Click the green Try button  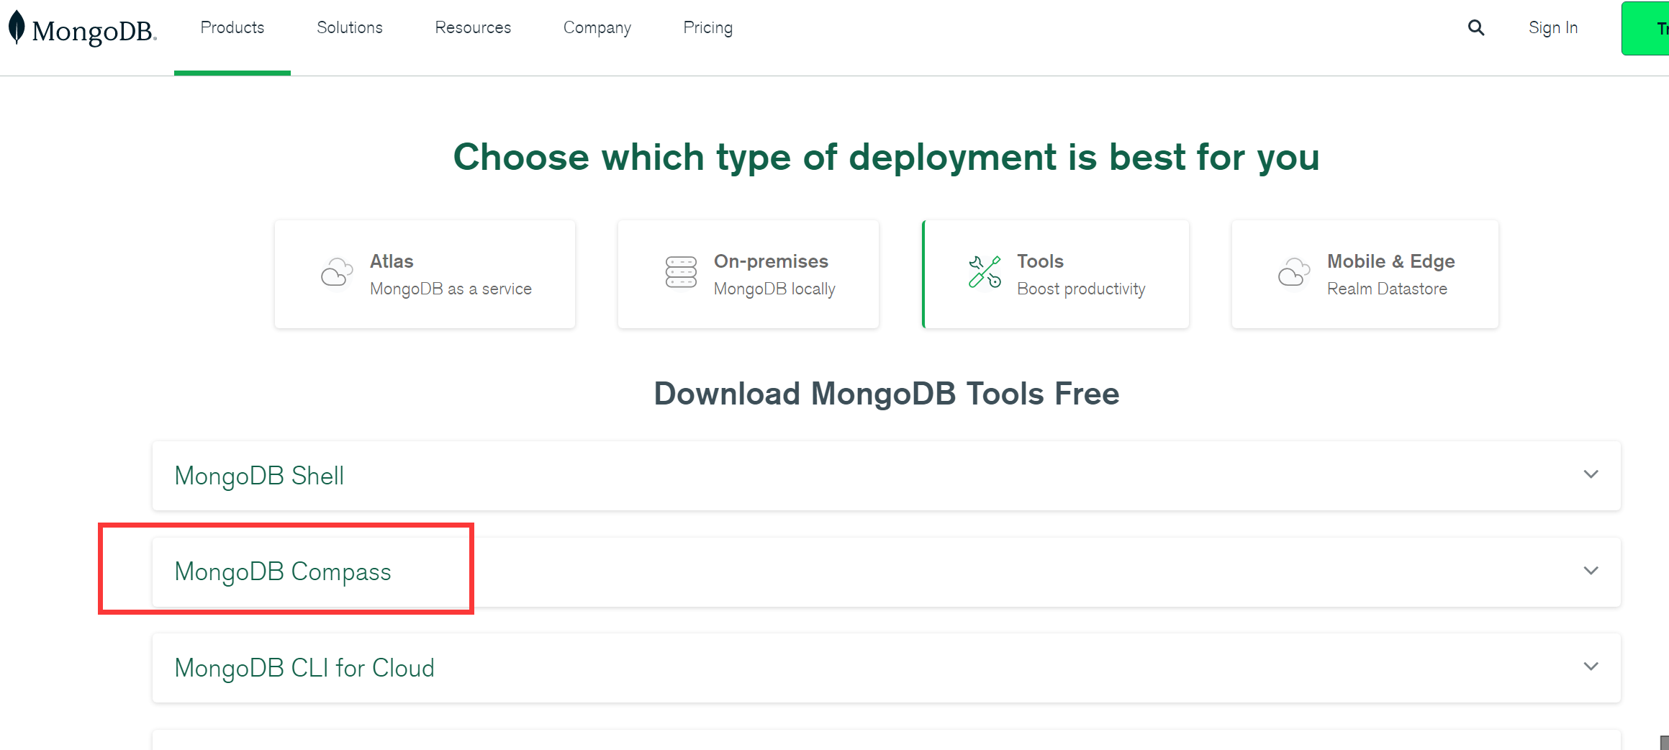(1645, 28)
